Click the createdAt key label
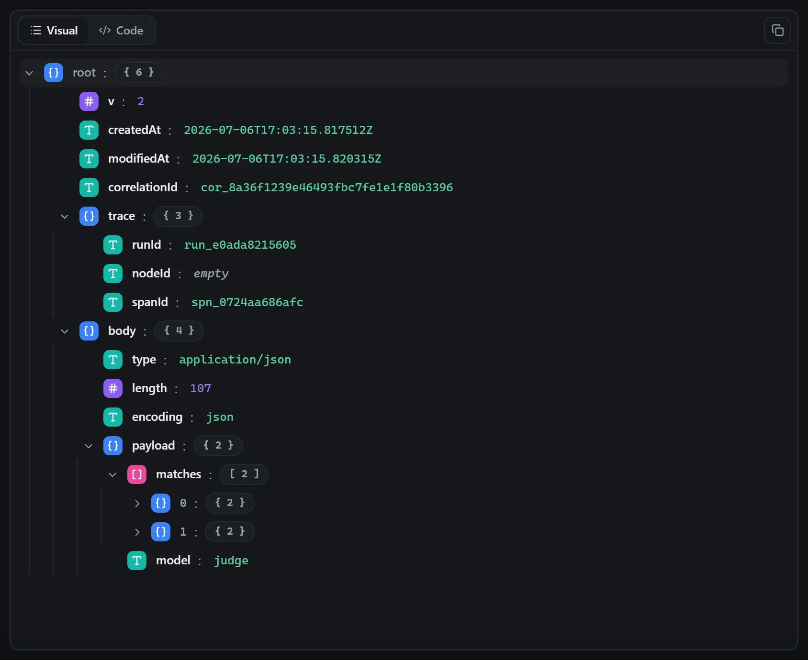The image size is (808, 660). point(135,130)
